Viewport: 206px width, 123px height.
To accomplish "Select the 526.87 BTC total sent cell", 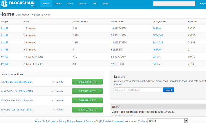I will [117, 50].
